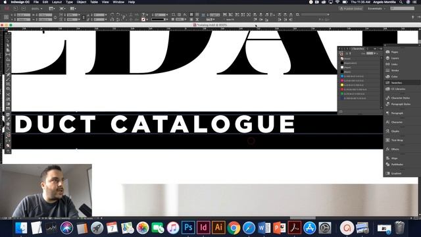Select the [Paper] swatch

coord(360,67)
